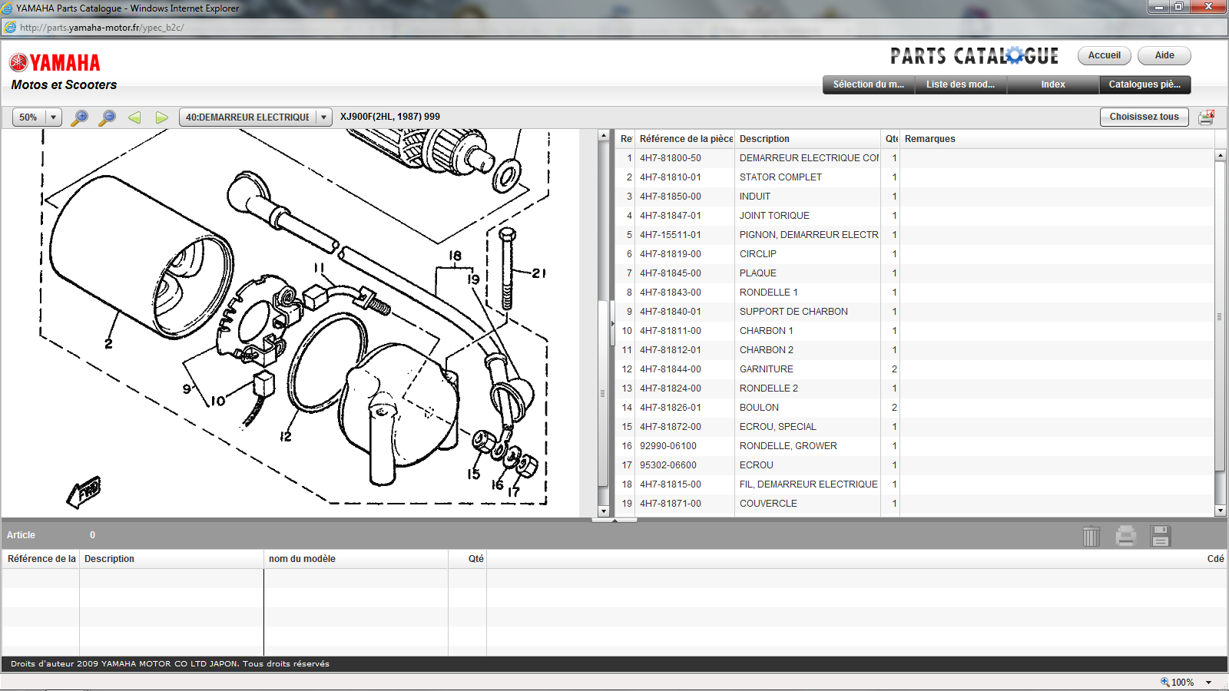This screenshot has height=691, width=1229.
Task: Switch to the Index tab
Action: click(1053, 84)
